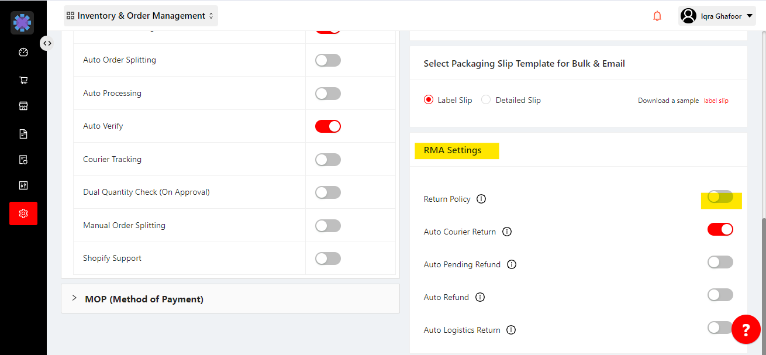Open the sliders icon in sidebar
This screenshot has height=355, width=766.
click(x=23, y=185)
